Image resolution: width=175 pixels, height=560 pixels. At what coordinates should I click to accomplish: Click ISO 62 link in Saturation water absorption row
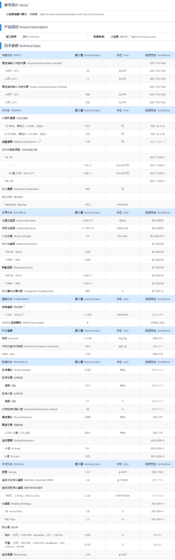[157, 535]
